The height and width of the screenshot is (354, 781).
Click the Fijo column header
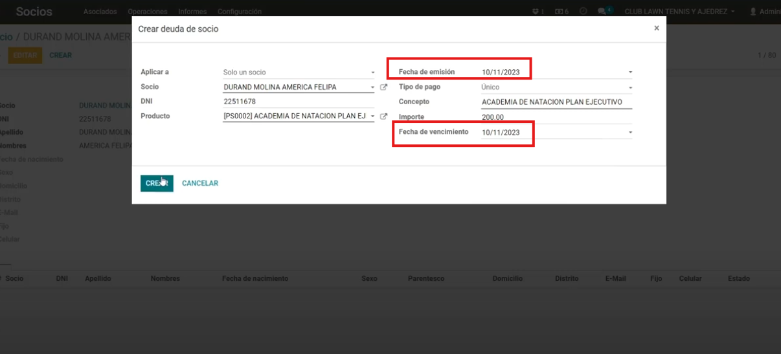[x=656, y=278]
